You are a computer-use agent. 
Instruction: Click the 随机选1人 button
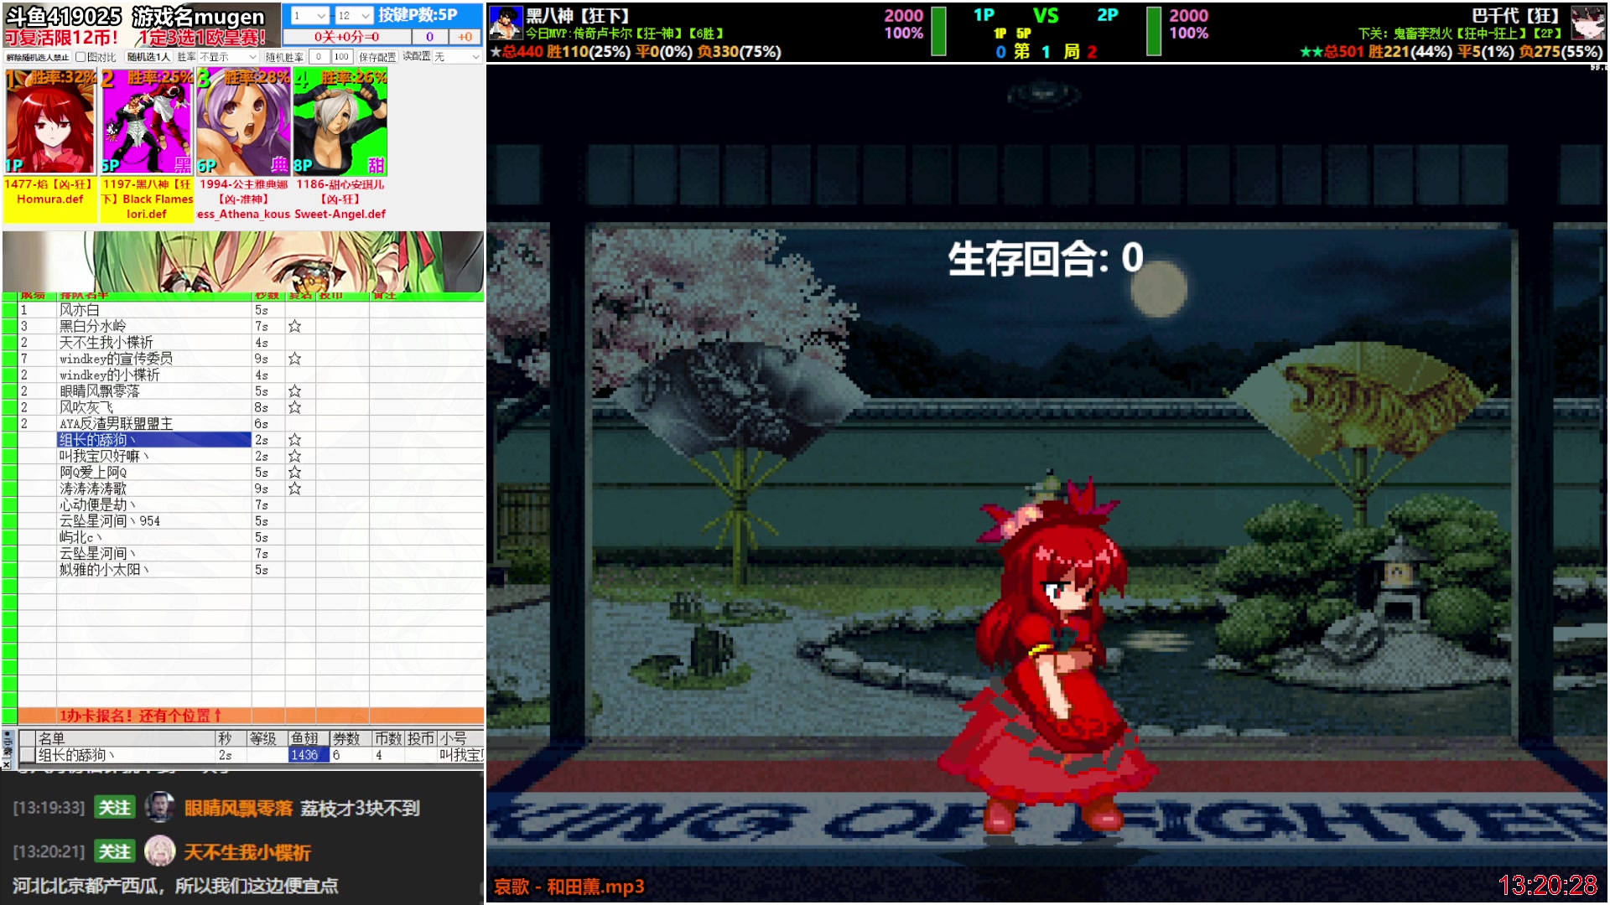pyautogui.click(x=148, y=57)
